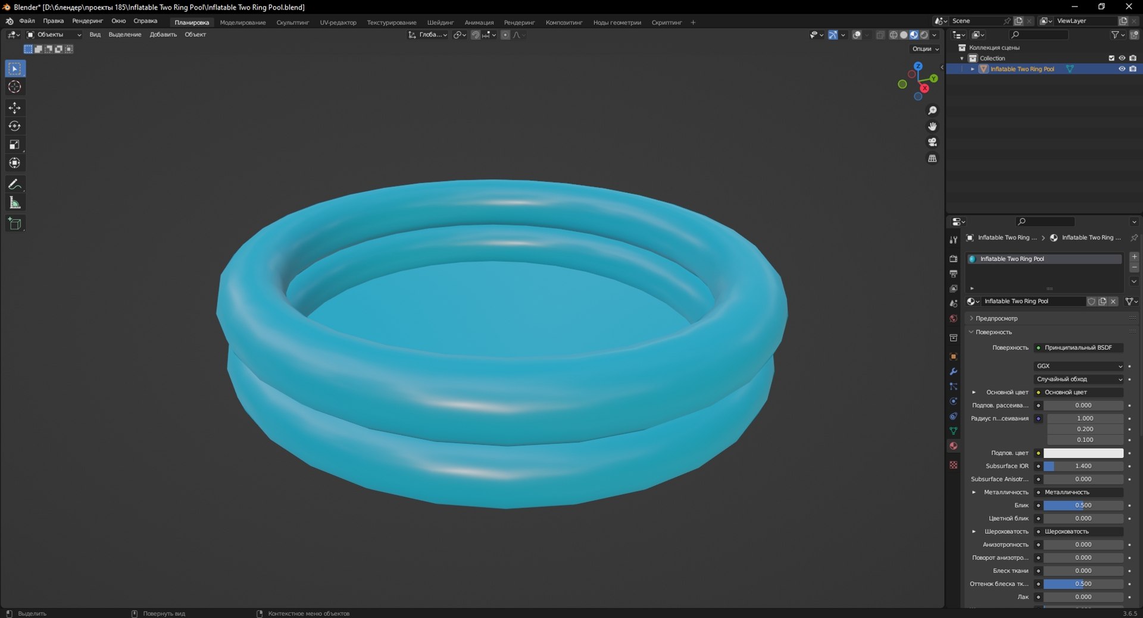Screen dimensions: 1143x618
Task: Toggle camera view icon
Action: pos(932,142)
